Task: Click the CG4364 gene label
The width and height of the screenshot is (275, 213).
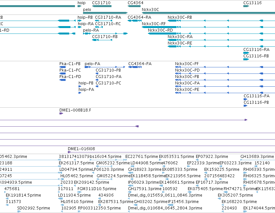Action: click(x=135, y=3)
